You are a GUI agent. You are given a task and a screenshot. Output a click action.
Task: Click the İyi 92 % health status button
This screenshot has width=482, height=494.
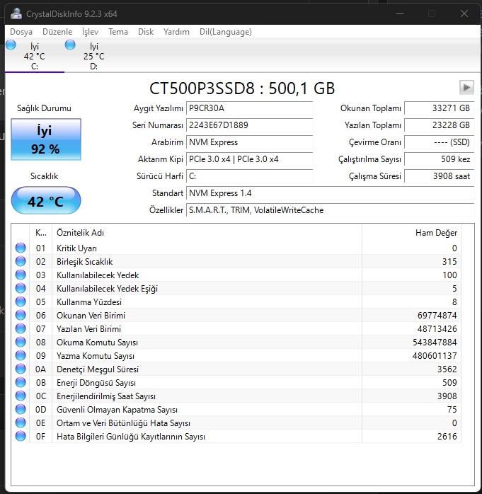pos(46,139)
